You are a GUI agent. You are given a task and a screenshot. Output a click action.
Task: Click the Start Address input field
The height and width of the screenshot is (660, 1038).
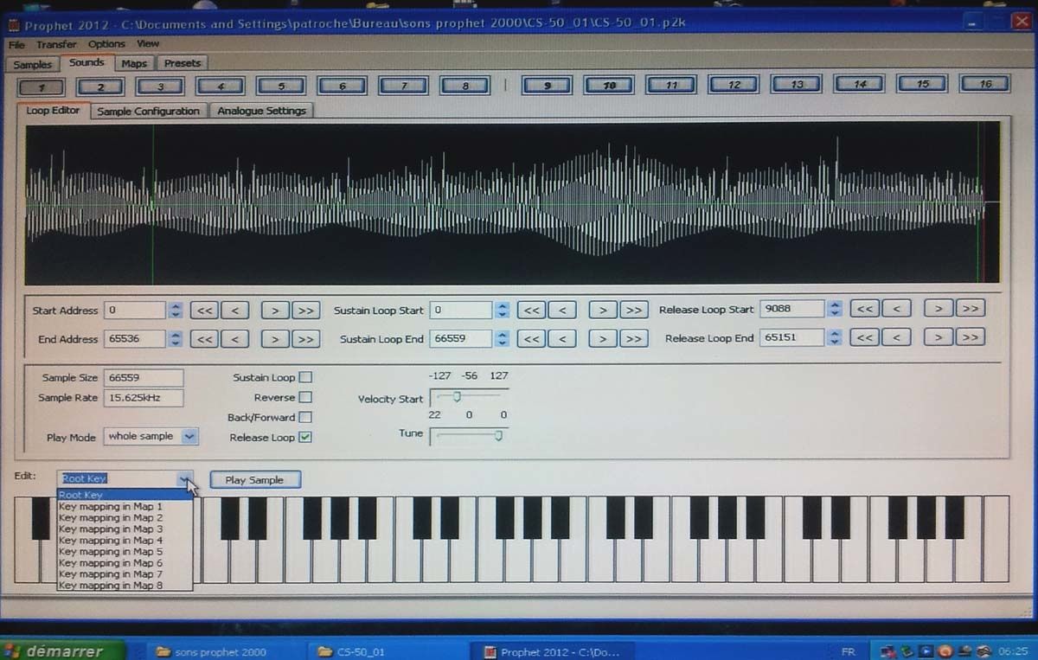click(x=136, y=310)
